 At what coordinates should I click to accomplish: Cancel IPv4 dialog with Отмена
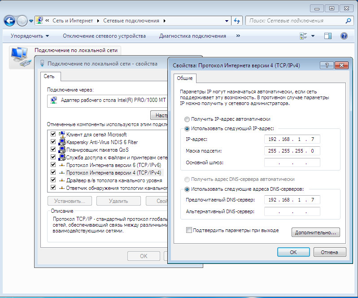coord(330,252)
